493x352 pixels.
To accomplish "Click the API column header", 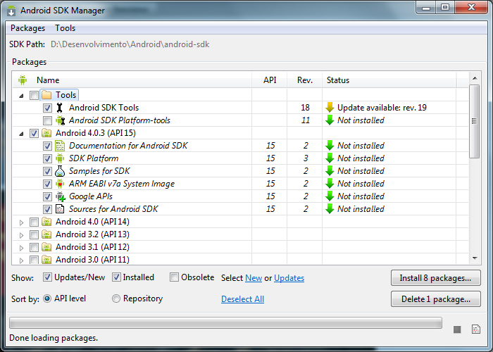I will pos(270,80).
